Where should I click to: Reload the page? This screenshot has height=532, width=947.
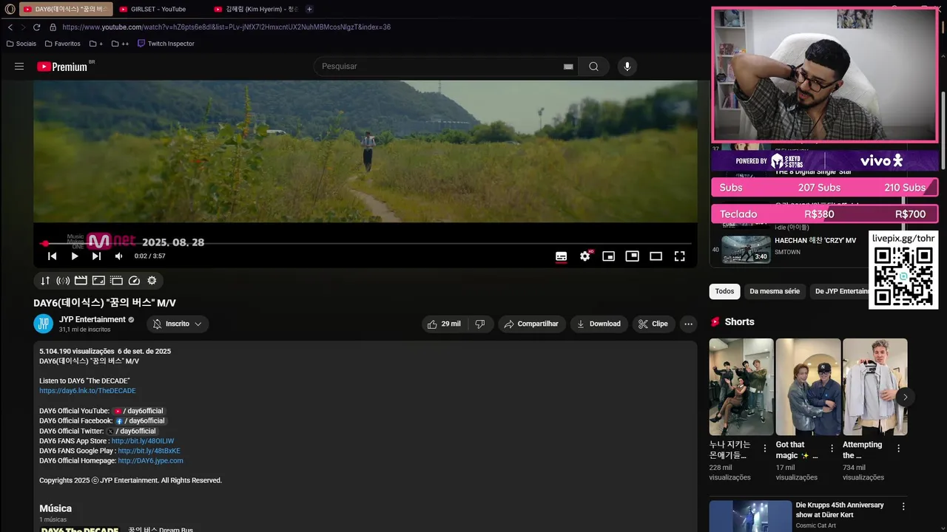tap(36, 27)
